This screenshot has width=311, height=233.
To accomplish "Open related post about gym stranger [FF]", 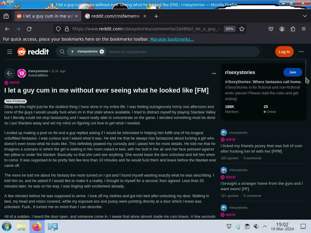I will point(261,186).
